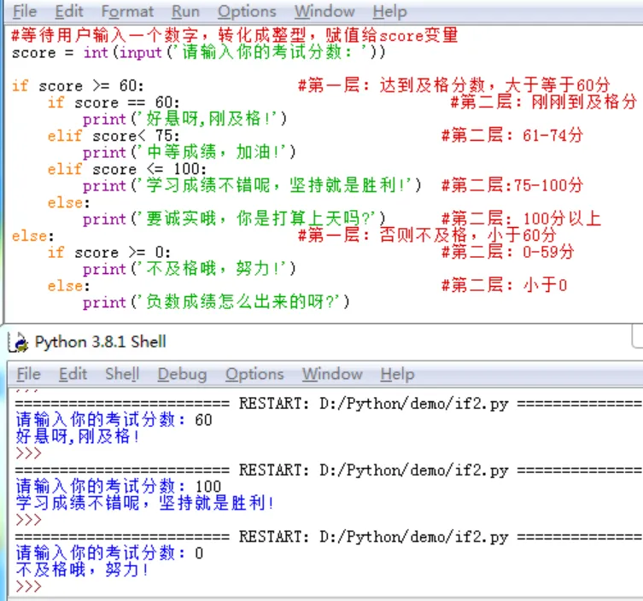643x601 pixels.
Task: Click the comment '#第二层: 0-59分'
Action: tap(507, 251)
